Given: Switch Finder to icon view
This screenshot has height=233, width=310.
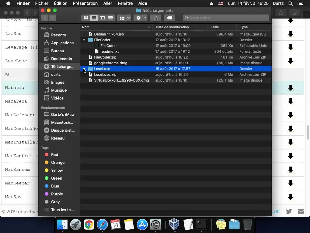Looking at the screenshot, I should [x=86, y=18].
